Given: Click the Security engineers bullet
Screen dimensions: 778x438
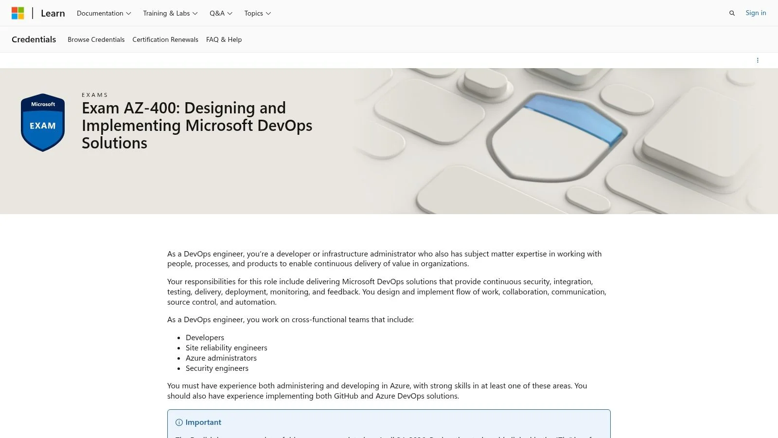Looking at the screenshot, I should pyautogui.click(x=217, y=368).
